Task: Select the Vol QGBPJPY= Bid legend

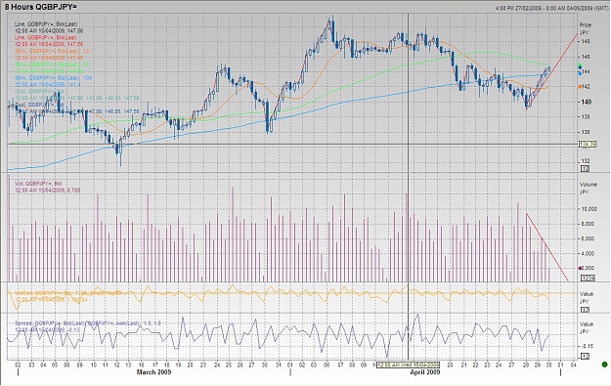Action: 47,187
